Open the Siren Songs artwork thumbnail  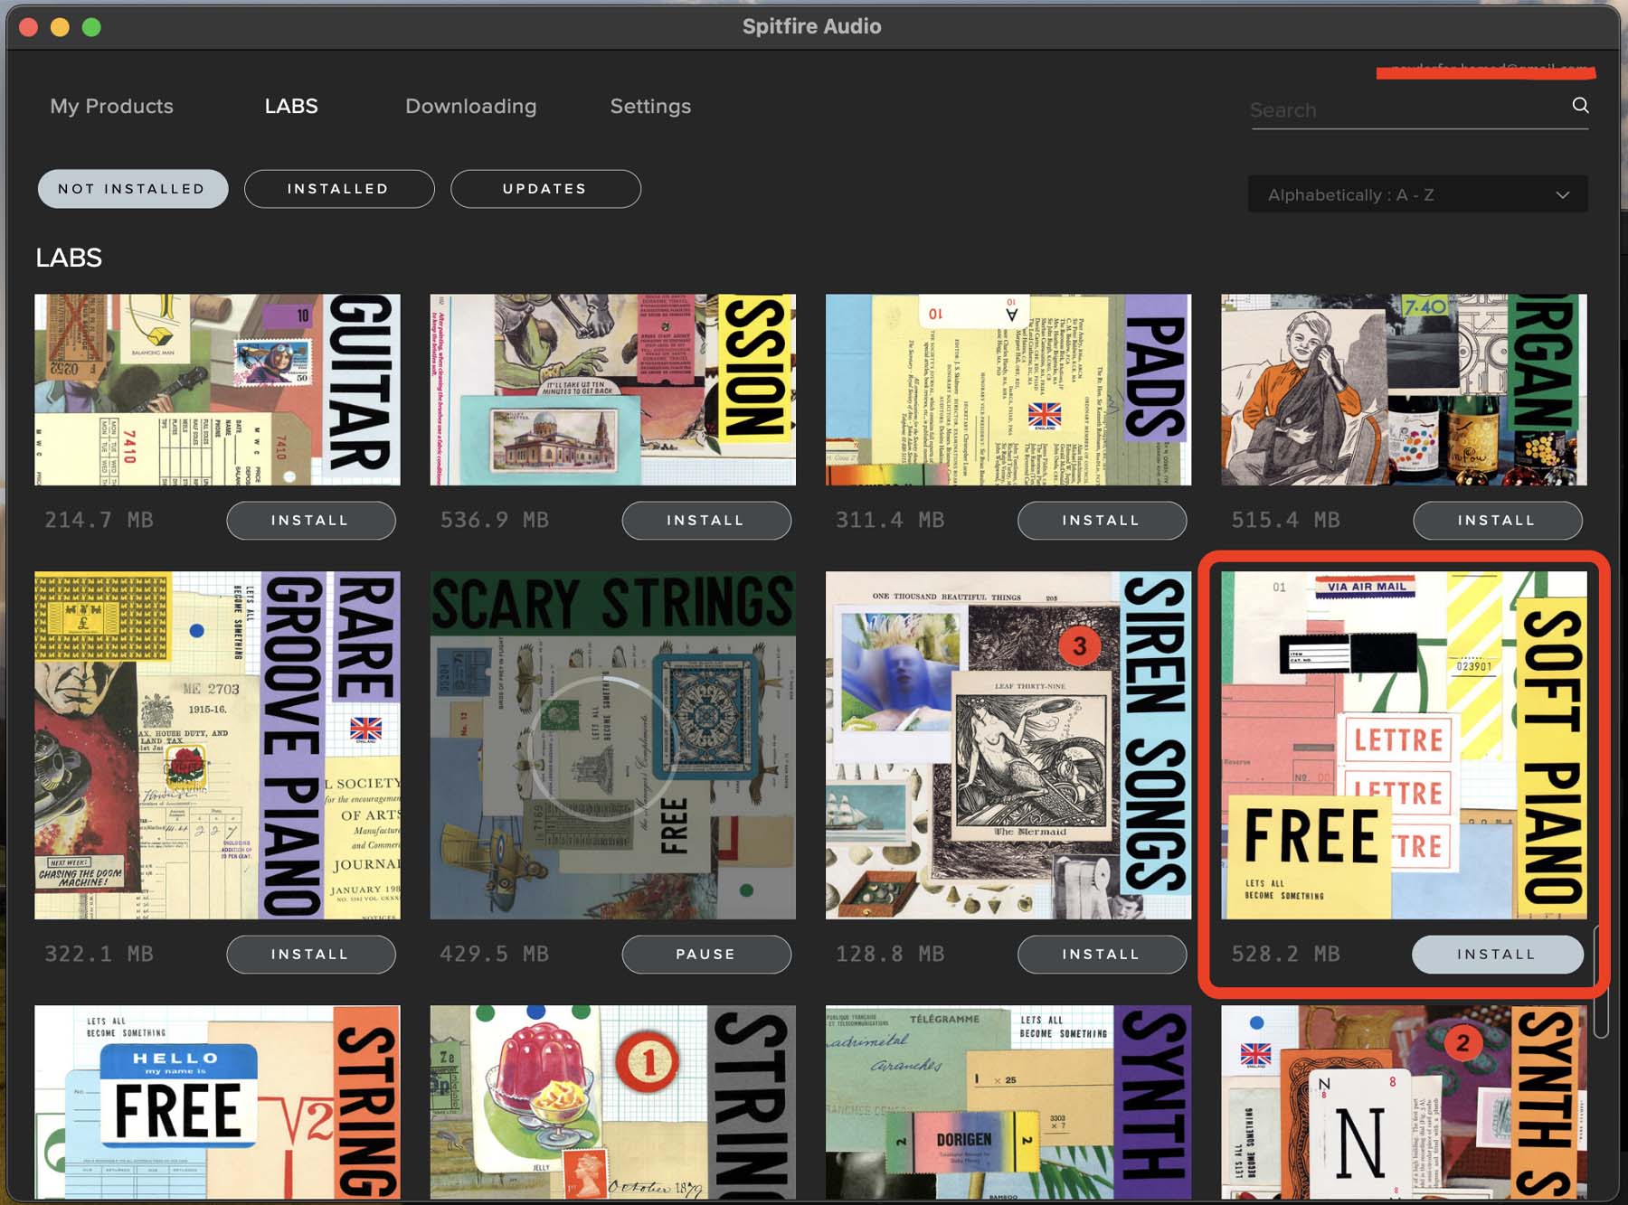(1008, 745)
